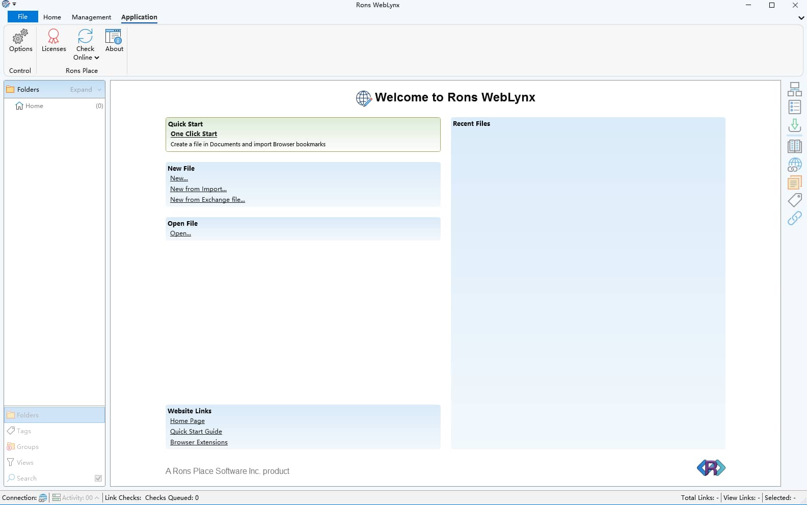807x505 pixels.
Task: Select the Application ribbon tab
Action: [139, 17]
